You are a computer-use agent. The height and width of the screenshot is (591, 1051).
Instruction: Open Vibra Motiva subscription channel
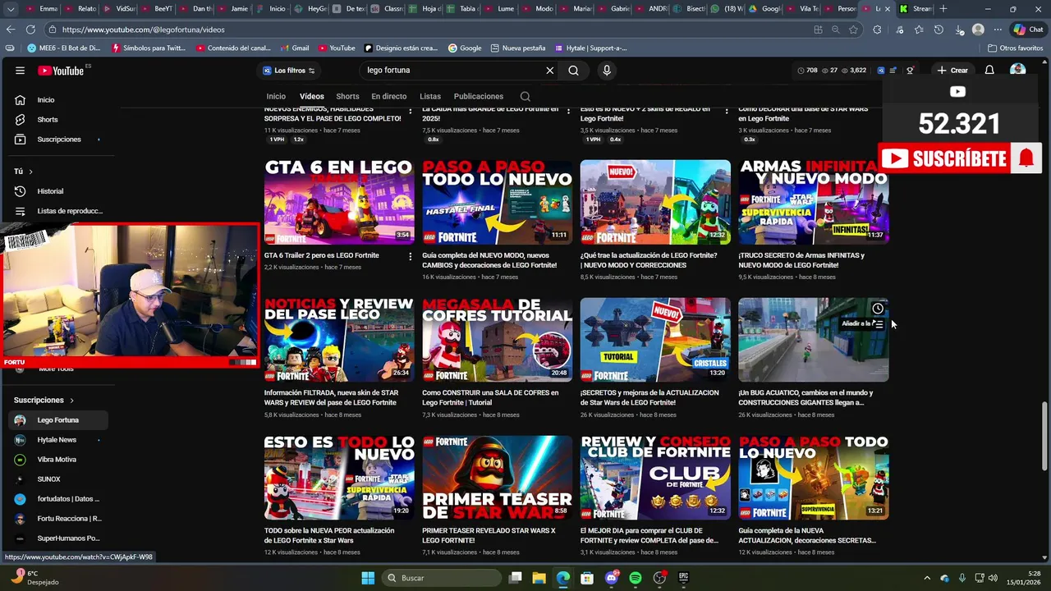57,460
